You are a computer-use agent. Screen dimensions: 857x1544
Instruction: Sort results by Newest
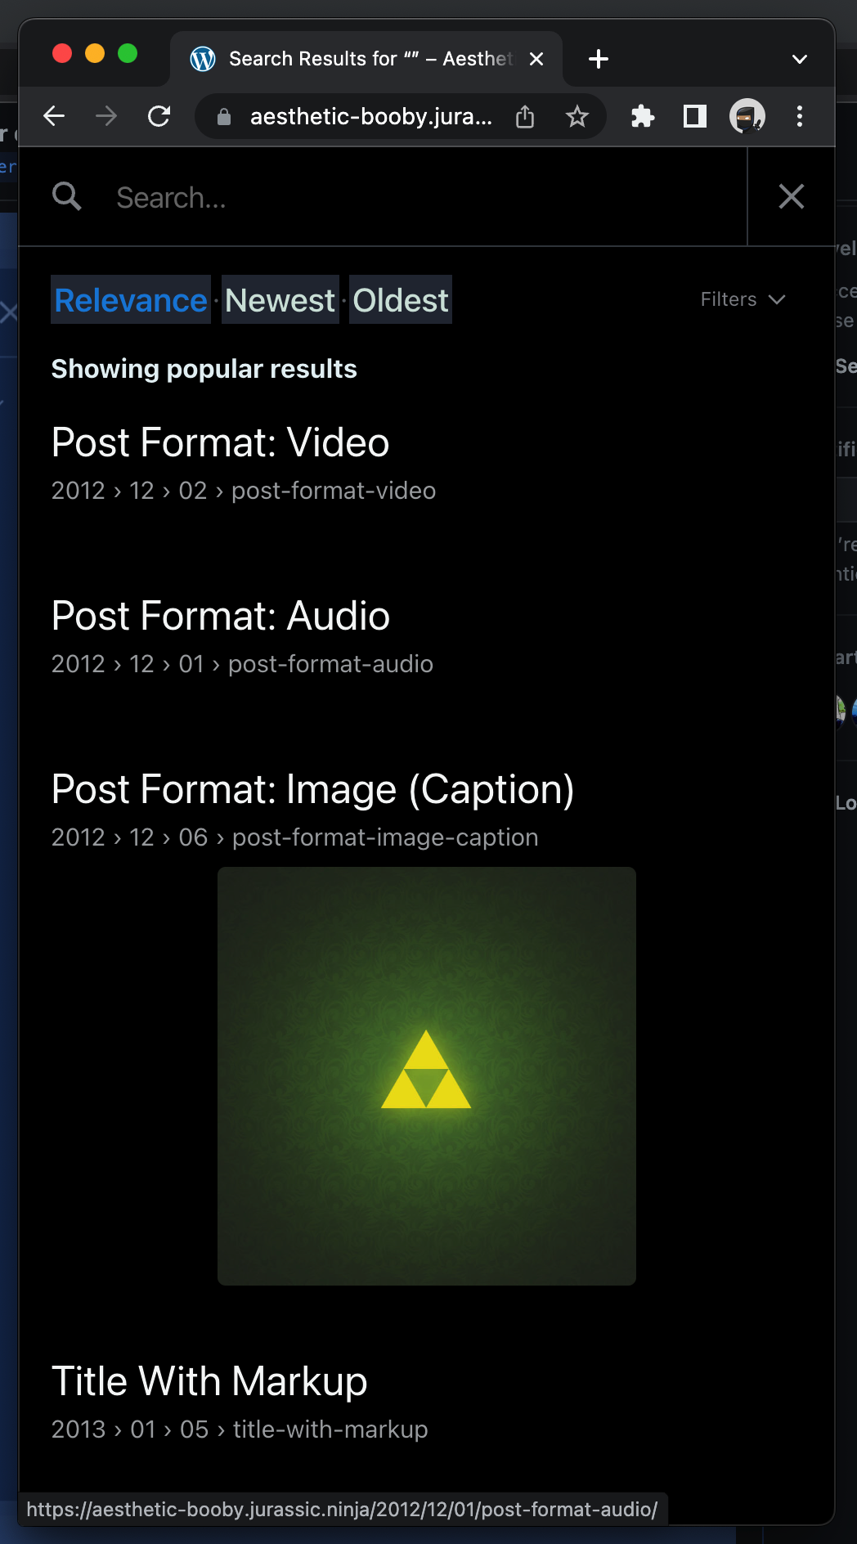tap(280, 300)
